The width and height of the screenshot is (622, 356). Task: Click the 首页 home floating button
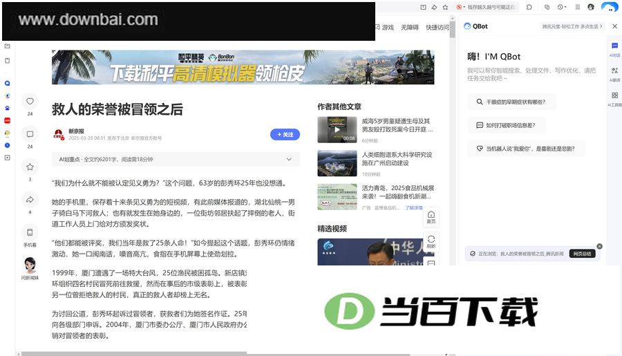tap(431, 217)
